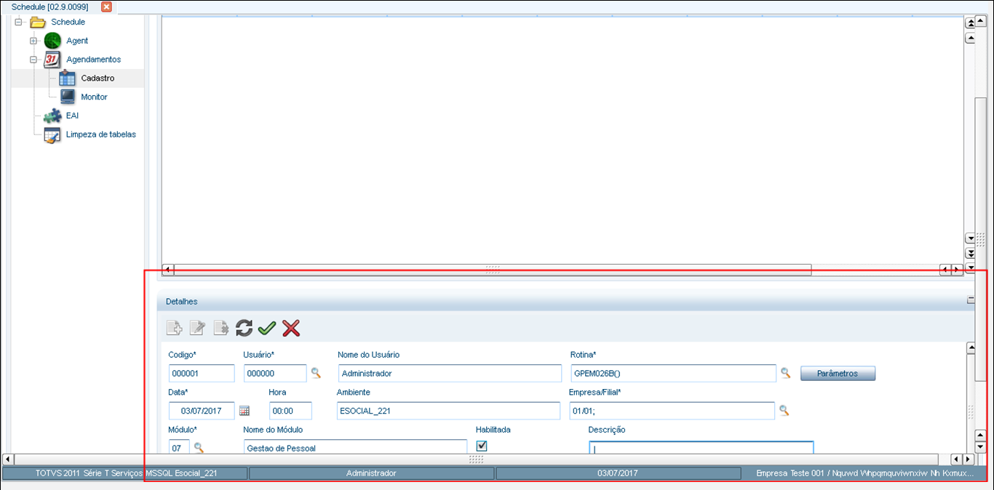Image resolution: width=994 pixels, height=490 pixels.
Task: Click the Hora field 00:00
Action: tap(290, 411)
